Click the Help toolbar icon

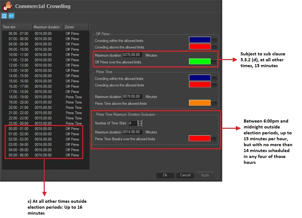(x=11, y=16)
